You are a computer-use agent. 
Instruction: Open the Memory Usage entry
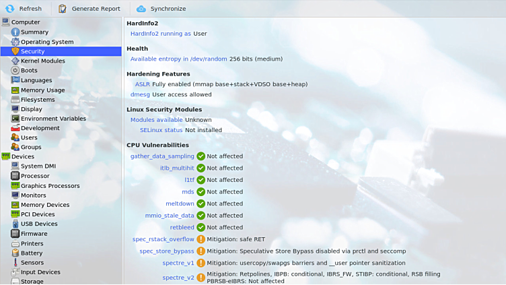42,90
